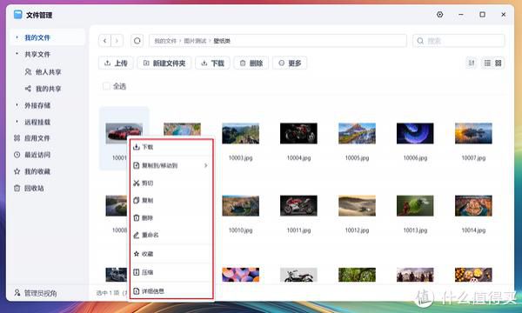
Task: Click the 我的共享 share icon in sidebar
Action: click(x=29, y=89)
